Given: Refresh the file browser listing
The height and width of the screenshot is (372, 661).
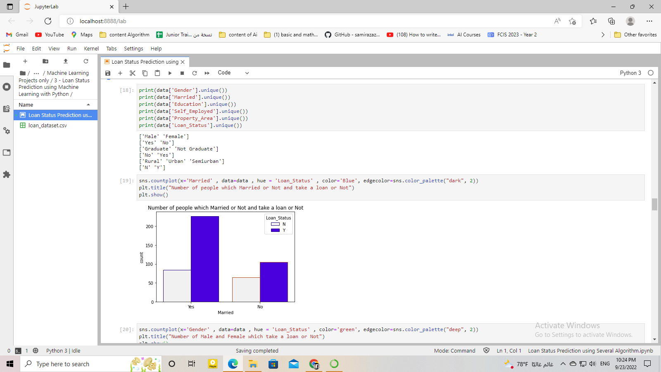Looking at the screenshot, I should coord(86,61).
